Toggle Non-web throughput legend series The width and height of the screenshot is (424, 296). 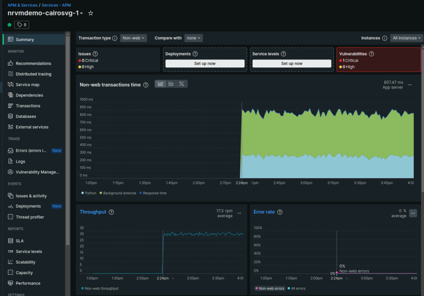(x=100, y=288)
